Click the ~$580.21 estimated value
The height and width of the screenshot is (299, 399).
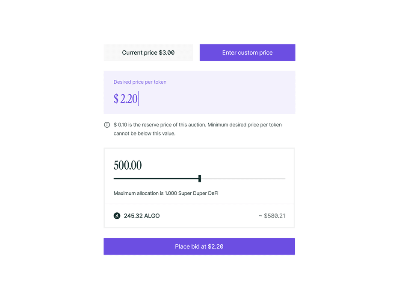272,216
